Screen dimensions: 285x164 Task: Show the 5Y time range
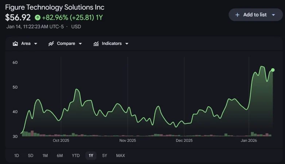coord(105,156)
